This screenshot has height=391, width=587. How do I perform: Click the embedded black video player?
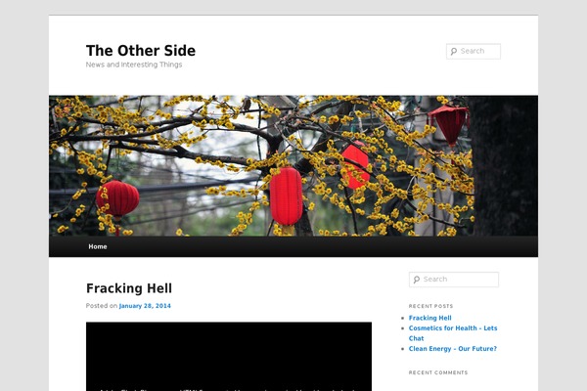tap(229, 356)
